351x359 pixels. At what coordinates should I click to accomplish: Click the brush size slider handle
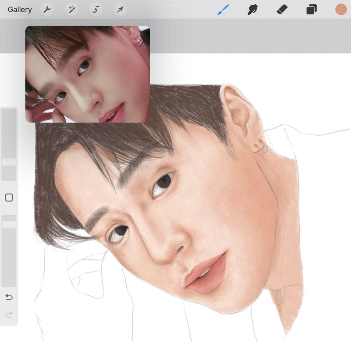point(9,162)
